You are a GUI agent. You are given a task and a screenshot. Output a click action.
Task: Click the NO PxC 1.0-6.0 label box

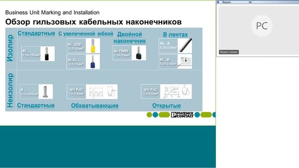(x=150, y=91)
